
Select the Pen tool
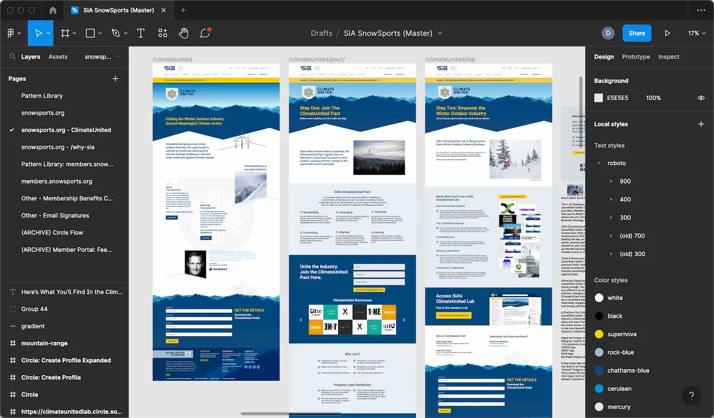point(116,33)
